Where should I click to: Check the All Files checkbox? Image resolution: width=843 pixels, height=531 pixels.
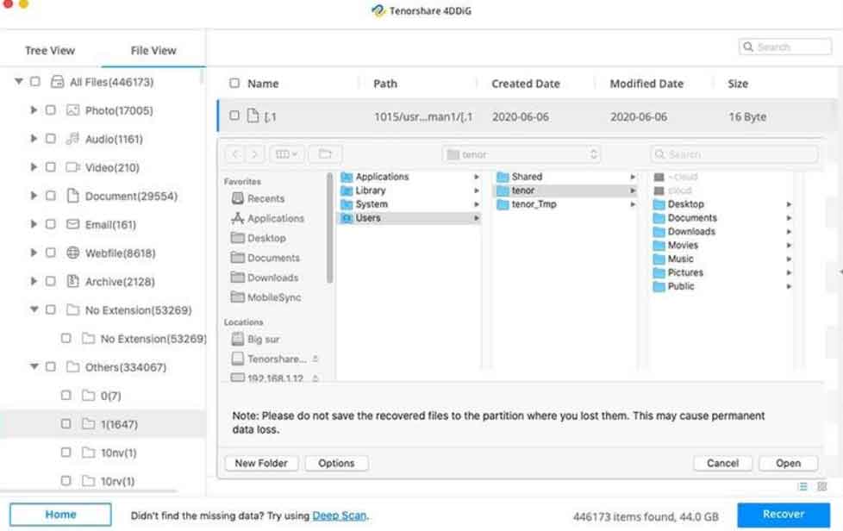tap(34, 82)
